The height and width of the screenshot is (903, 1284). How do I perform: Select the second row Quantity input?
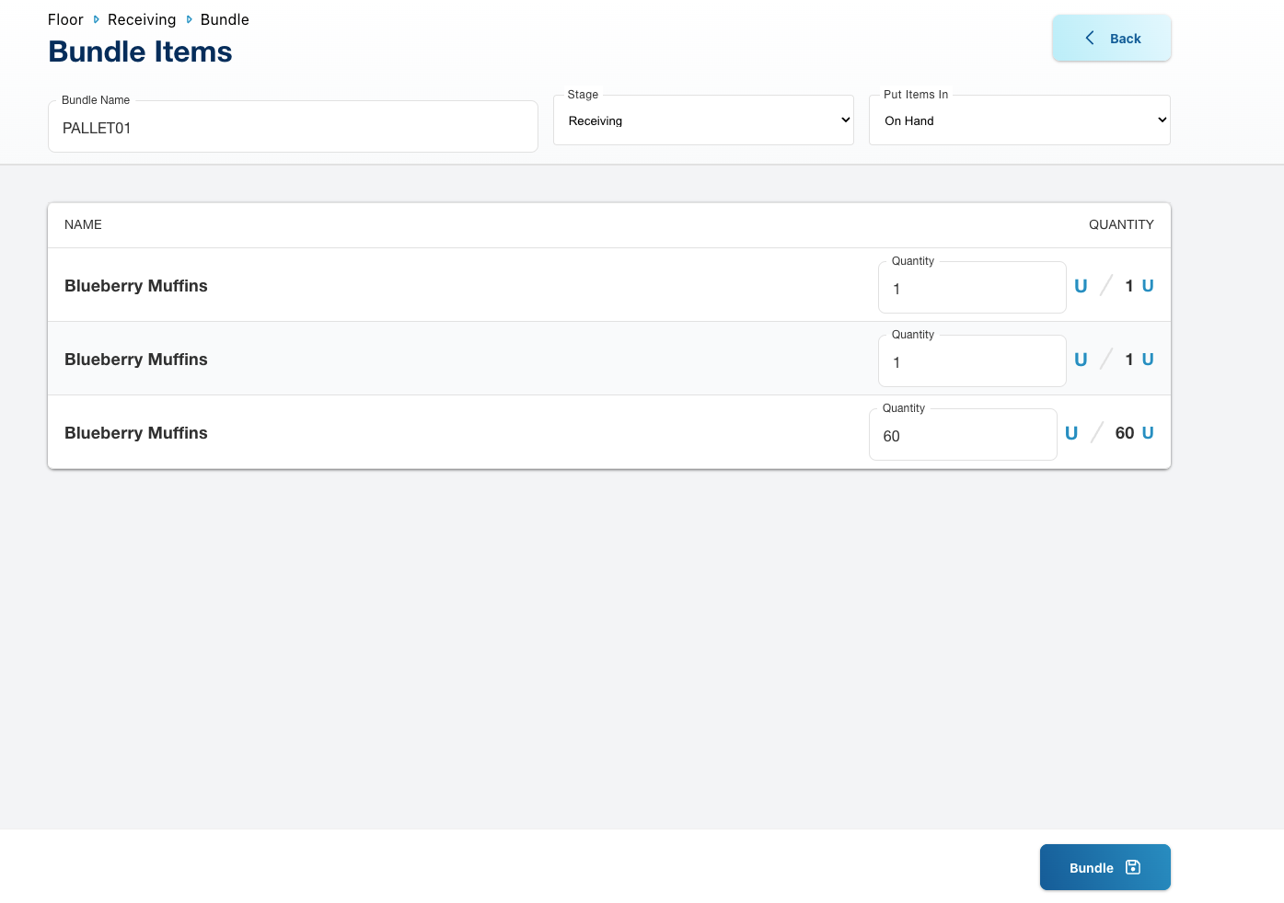point(972,362)
